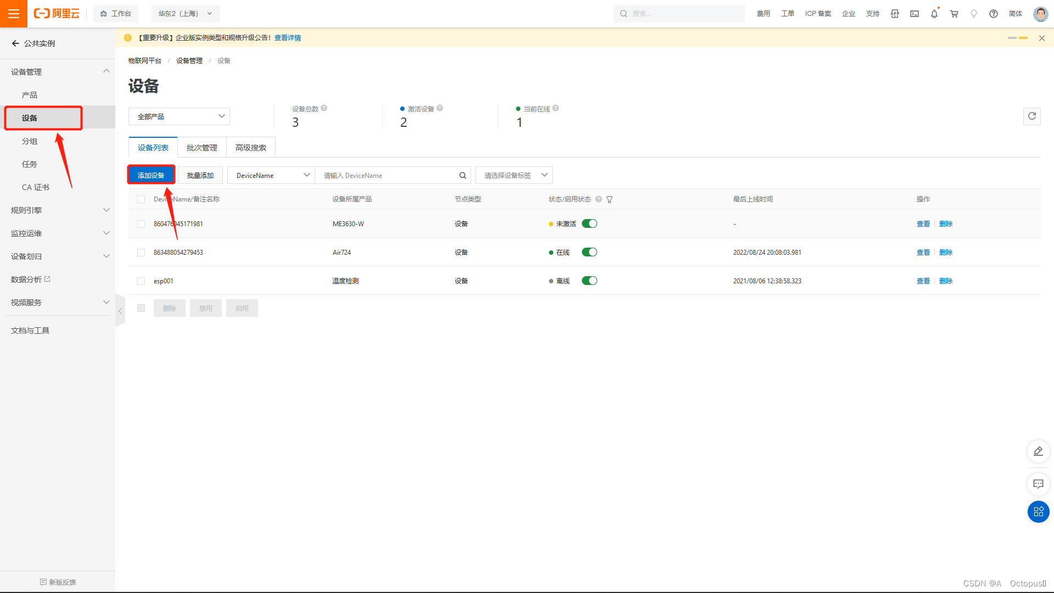Tick the bottom batch-action checkbox

tap(141, 308)
